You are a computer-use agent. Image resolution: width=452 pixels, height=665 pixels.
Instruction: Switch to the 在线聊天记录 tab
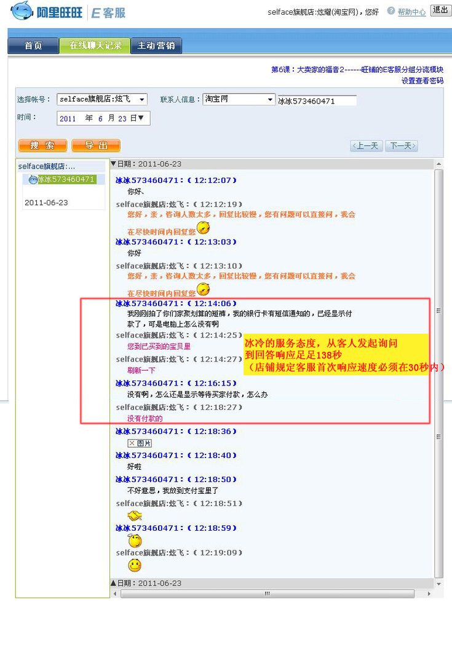pos(95,46)
